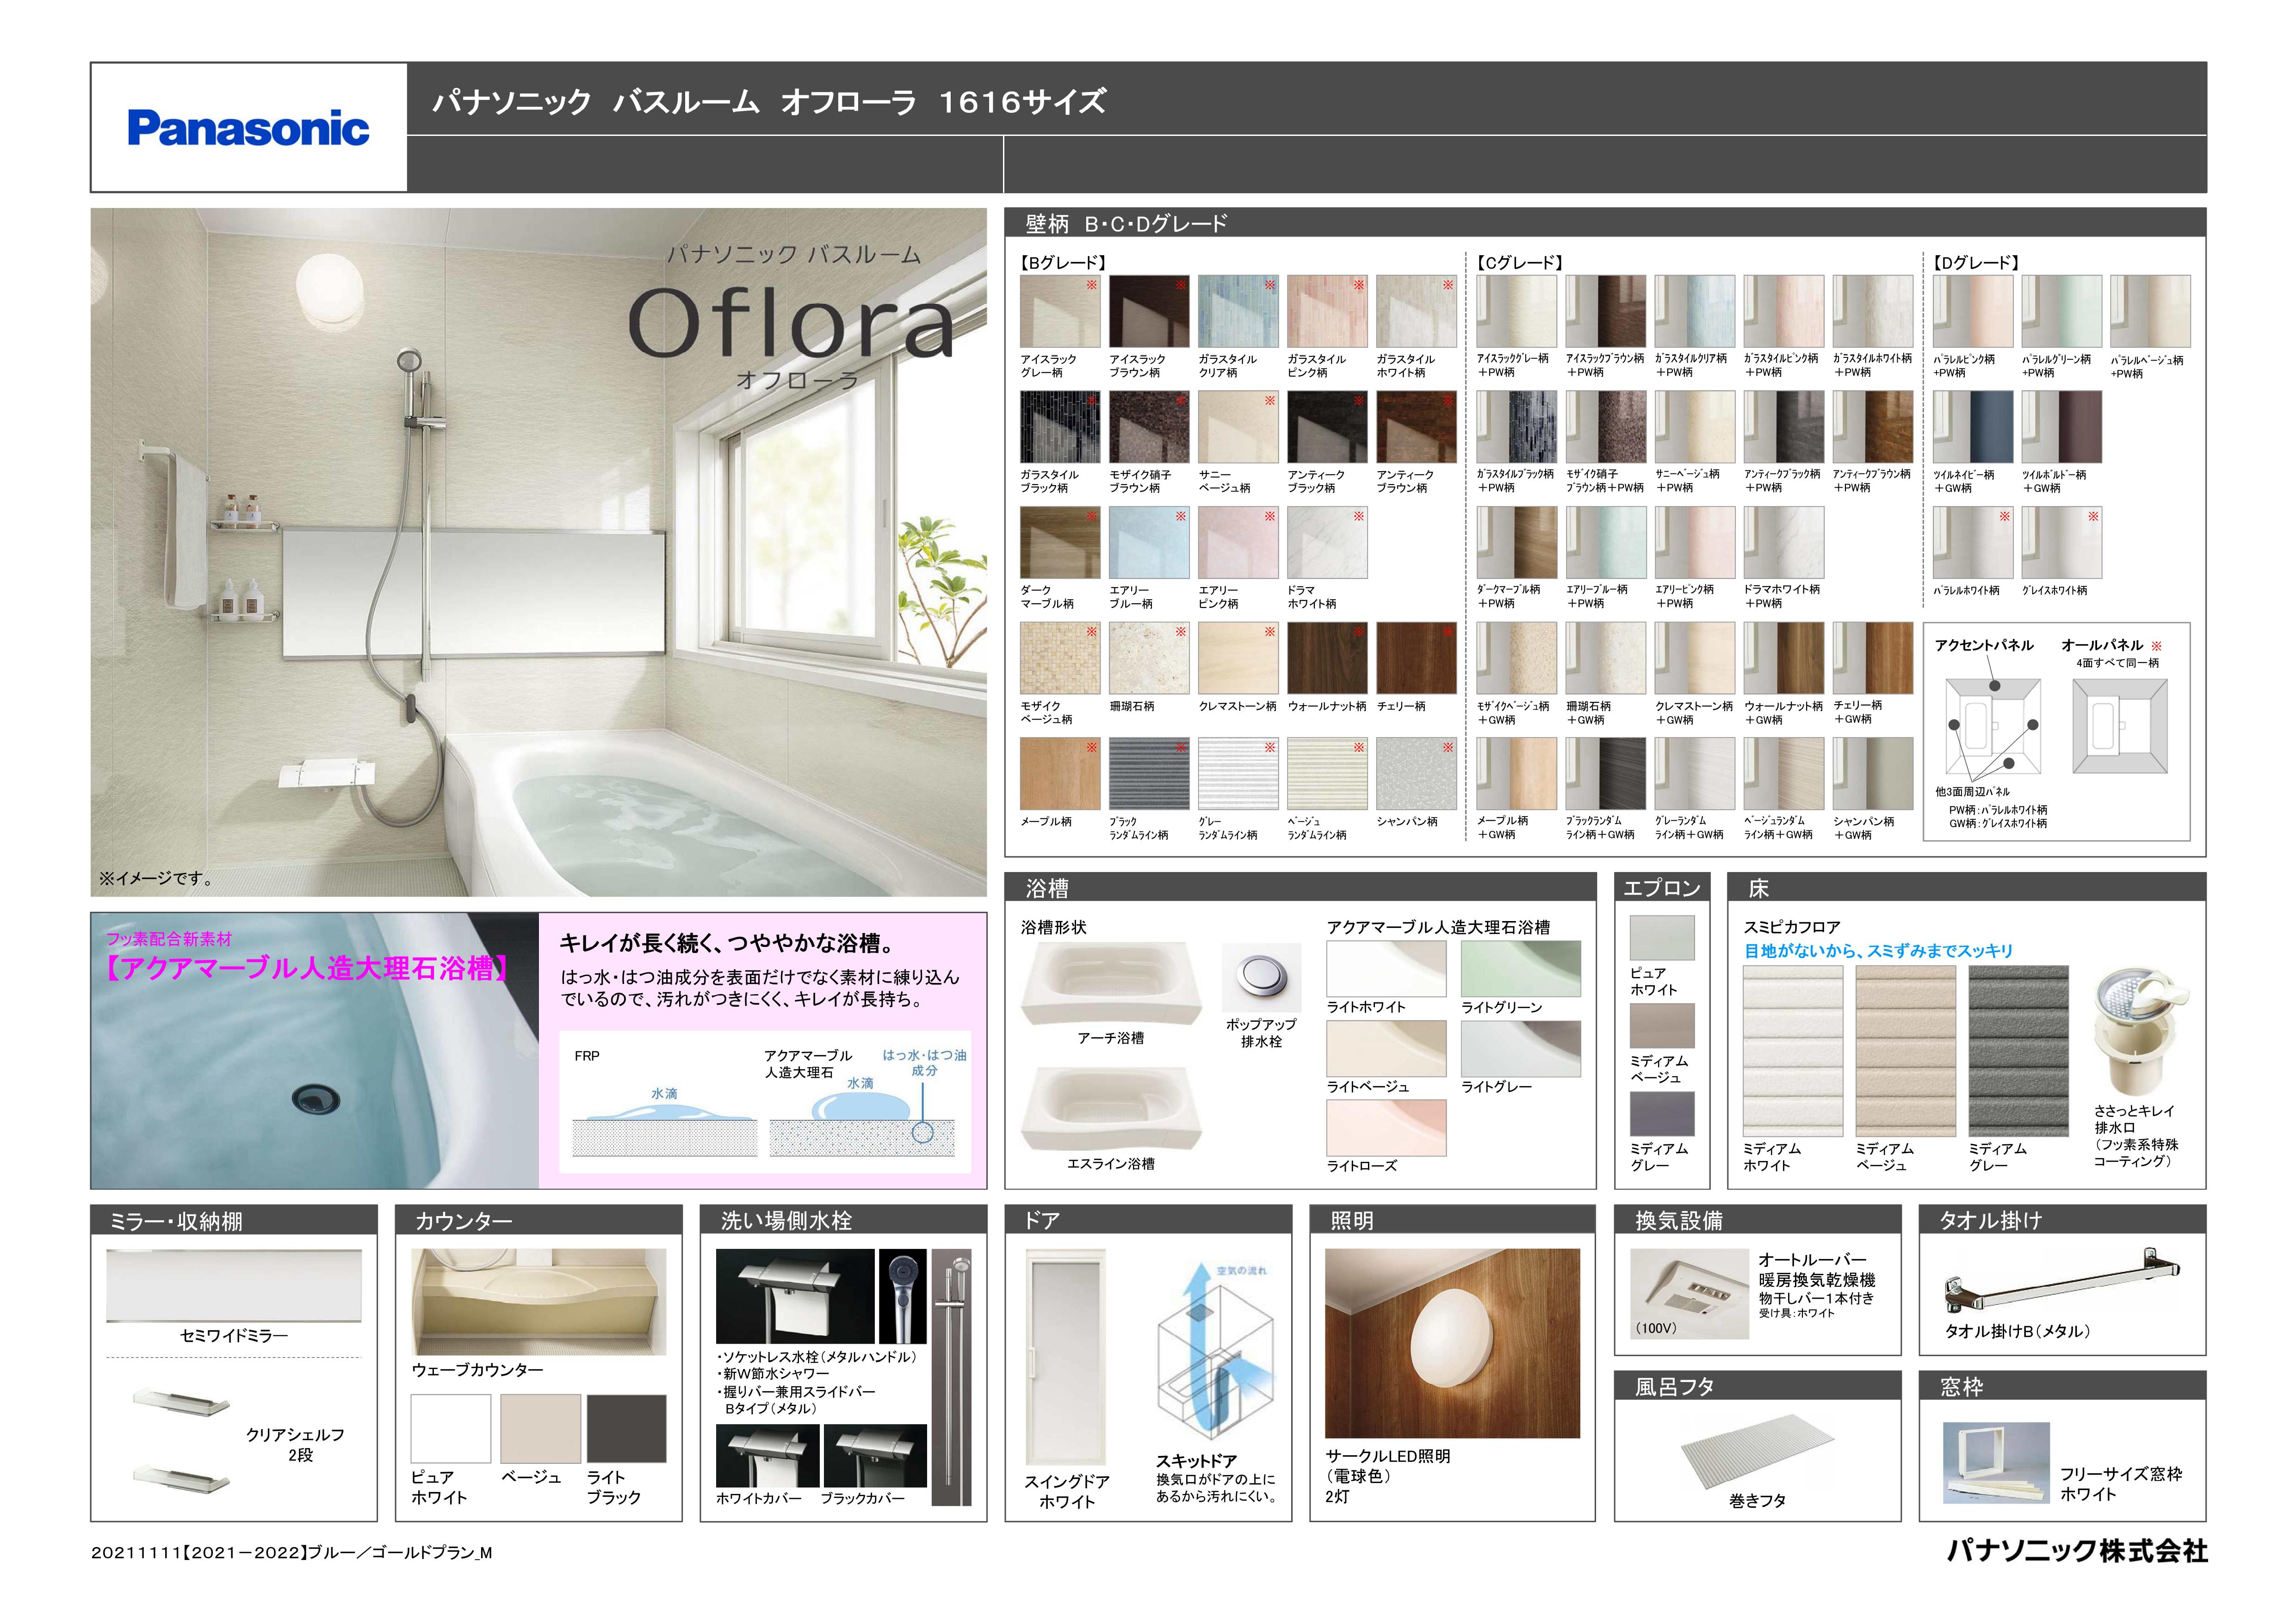Image resolution: width=2296 pixels, height=1622 pixels.
Task: Click the ホワイトカバー faucet image
Action: (767, 1456)
